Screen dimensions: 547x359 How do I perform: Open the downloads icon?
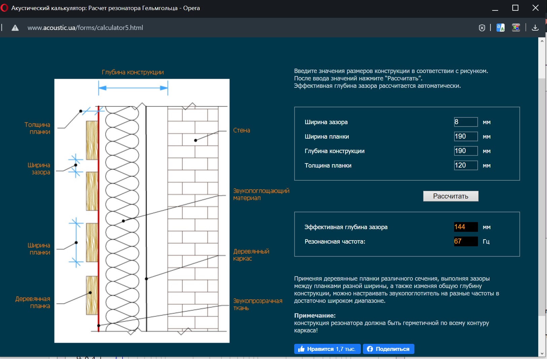(x=535, y=28)
